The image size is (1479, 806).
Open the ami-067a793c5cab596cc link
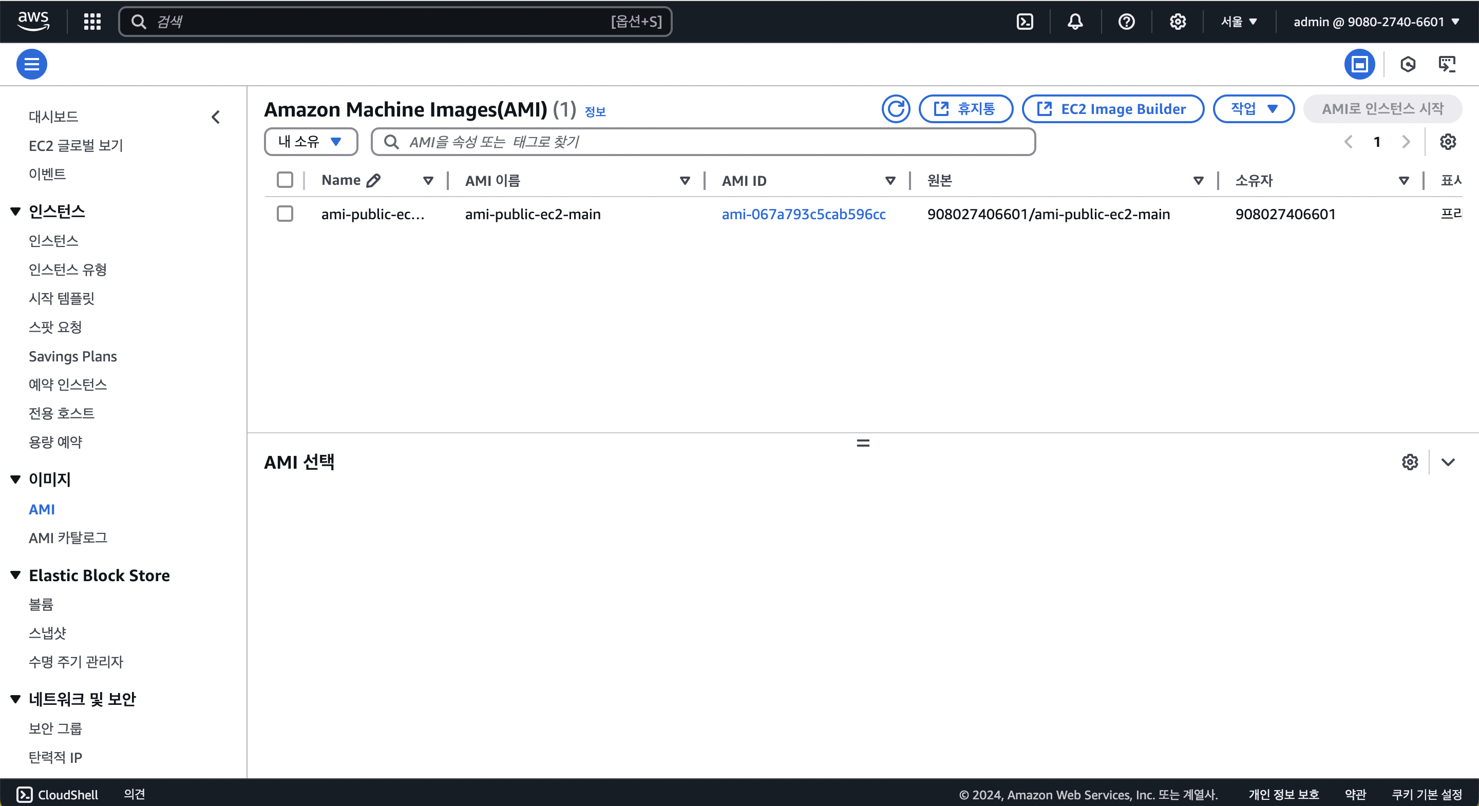pos(803,214)
